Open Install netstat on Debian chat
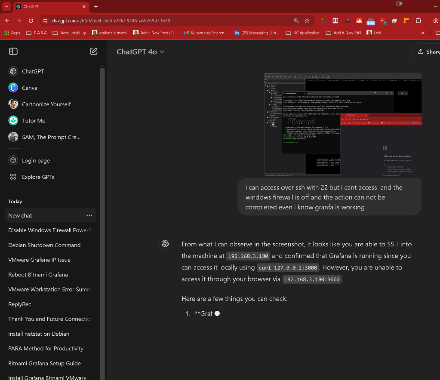 [x=39, y=334]
